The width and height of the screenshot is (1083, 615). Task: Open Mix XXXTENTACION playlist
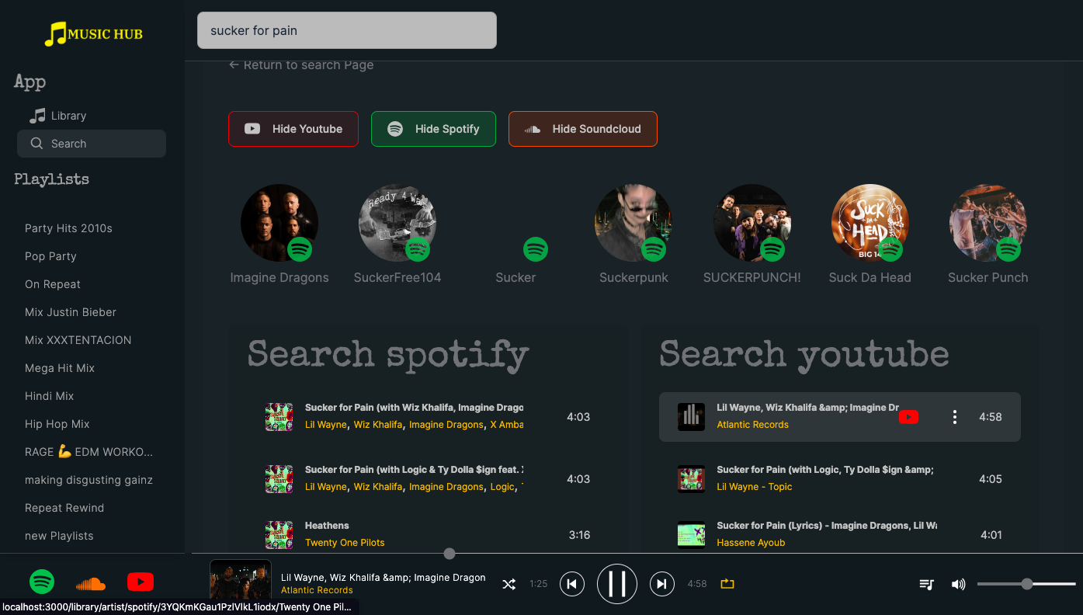tap(78, 340)
